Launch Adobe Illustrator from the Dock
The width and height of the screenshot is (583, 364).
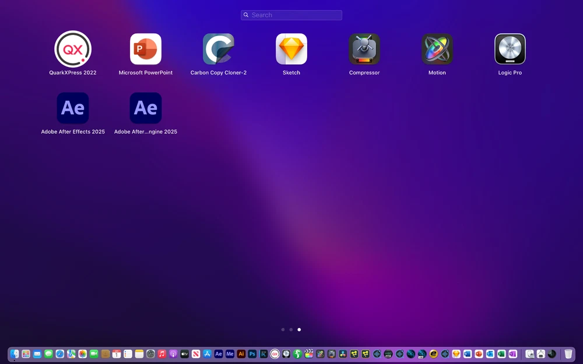click(x=241, y=354)
